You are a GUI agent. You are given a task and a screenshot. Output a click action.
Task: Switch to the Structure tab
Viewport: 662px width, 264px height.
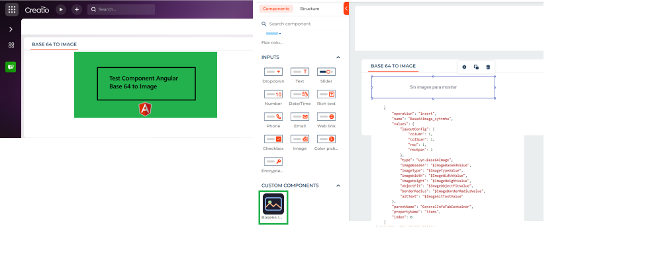(x=309, y=9)
